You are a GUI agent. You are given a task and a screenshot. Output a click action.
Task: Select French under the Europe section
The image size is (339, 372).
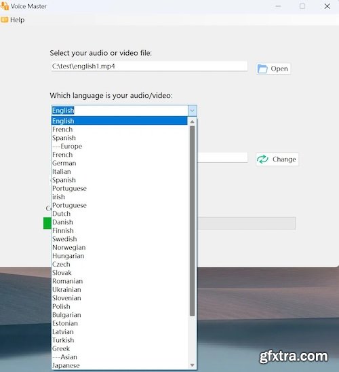click(x=119, y=155)
